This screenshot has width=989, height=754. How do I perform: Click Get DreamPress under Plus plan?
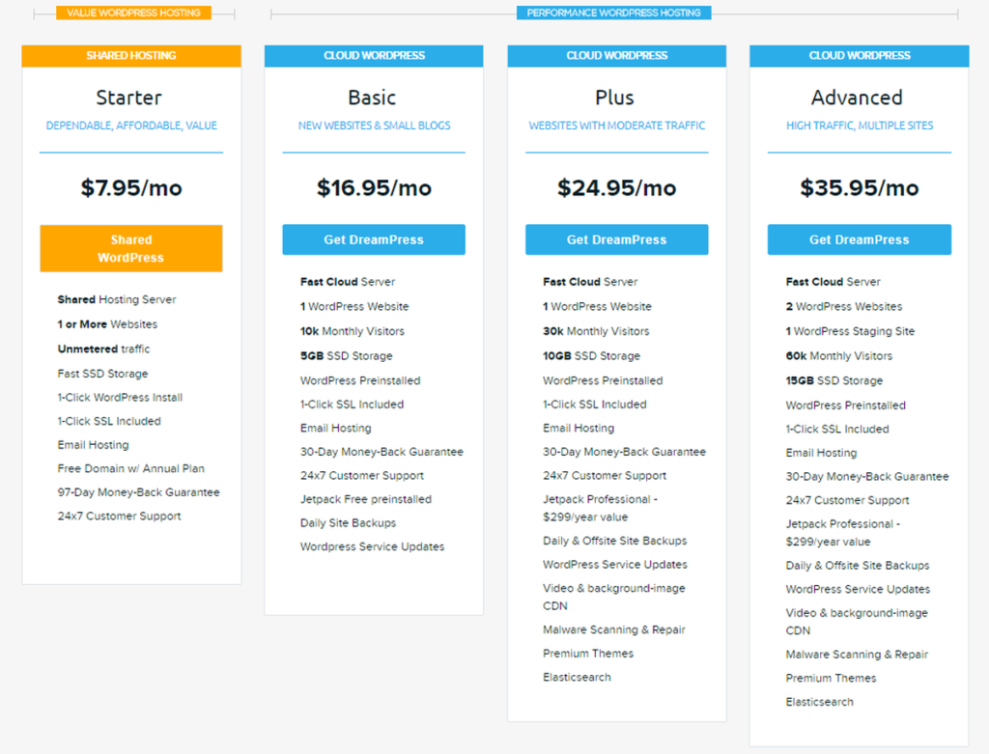[616, 239]
